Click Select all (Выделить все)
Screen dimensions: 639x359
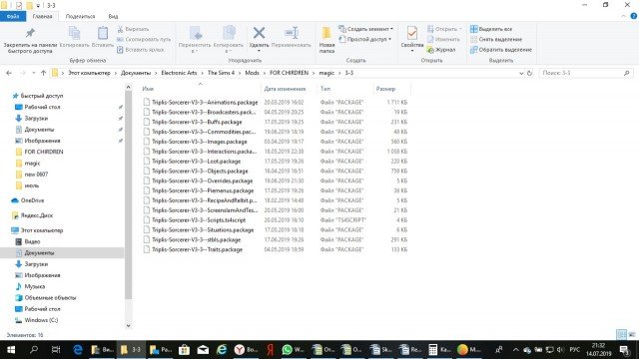491,29
